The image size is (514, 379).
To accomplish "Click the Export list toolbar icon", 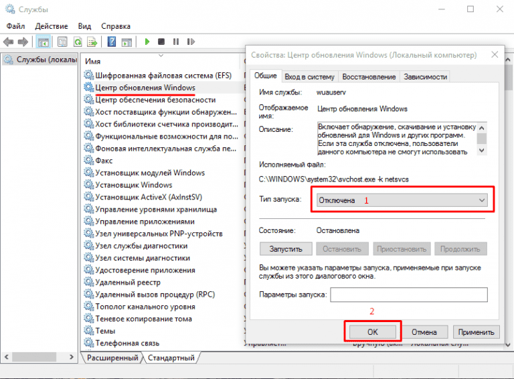I will [x=92, y=42].
